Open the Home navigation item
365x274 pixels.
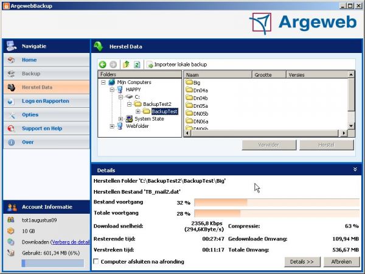pyautogui.click(x=47, y=60)
